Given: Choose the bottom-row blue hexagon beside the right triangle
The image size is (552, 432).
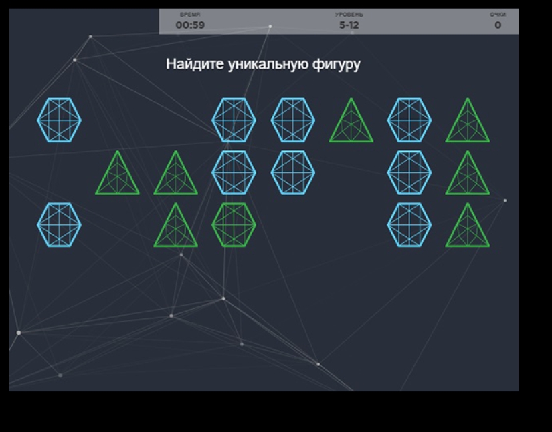Looking at the screenshot, I should point(409,225).
